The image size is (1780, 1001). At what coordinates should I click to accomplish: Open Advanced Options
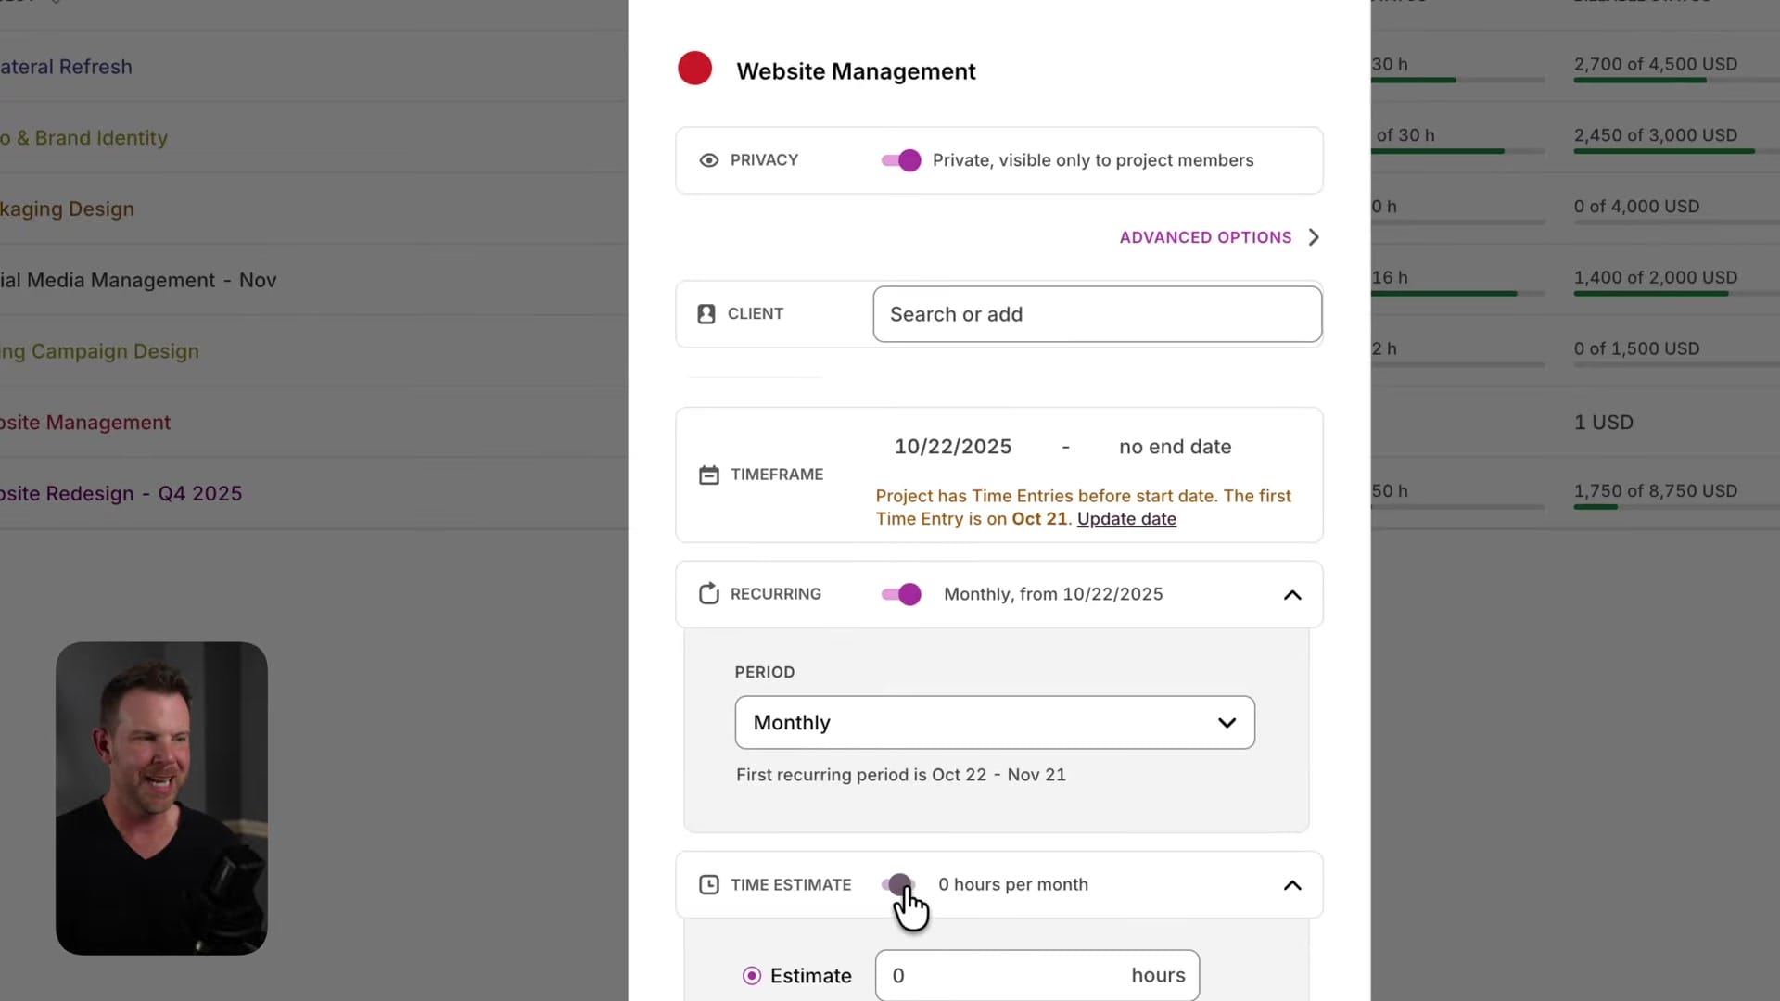point(1205,237)
